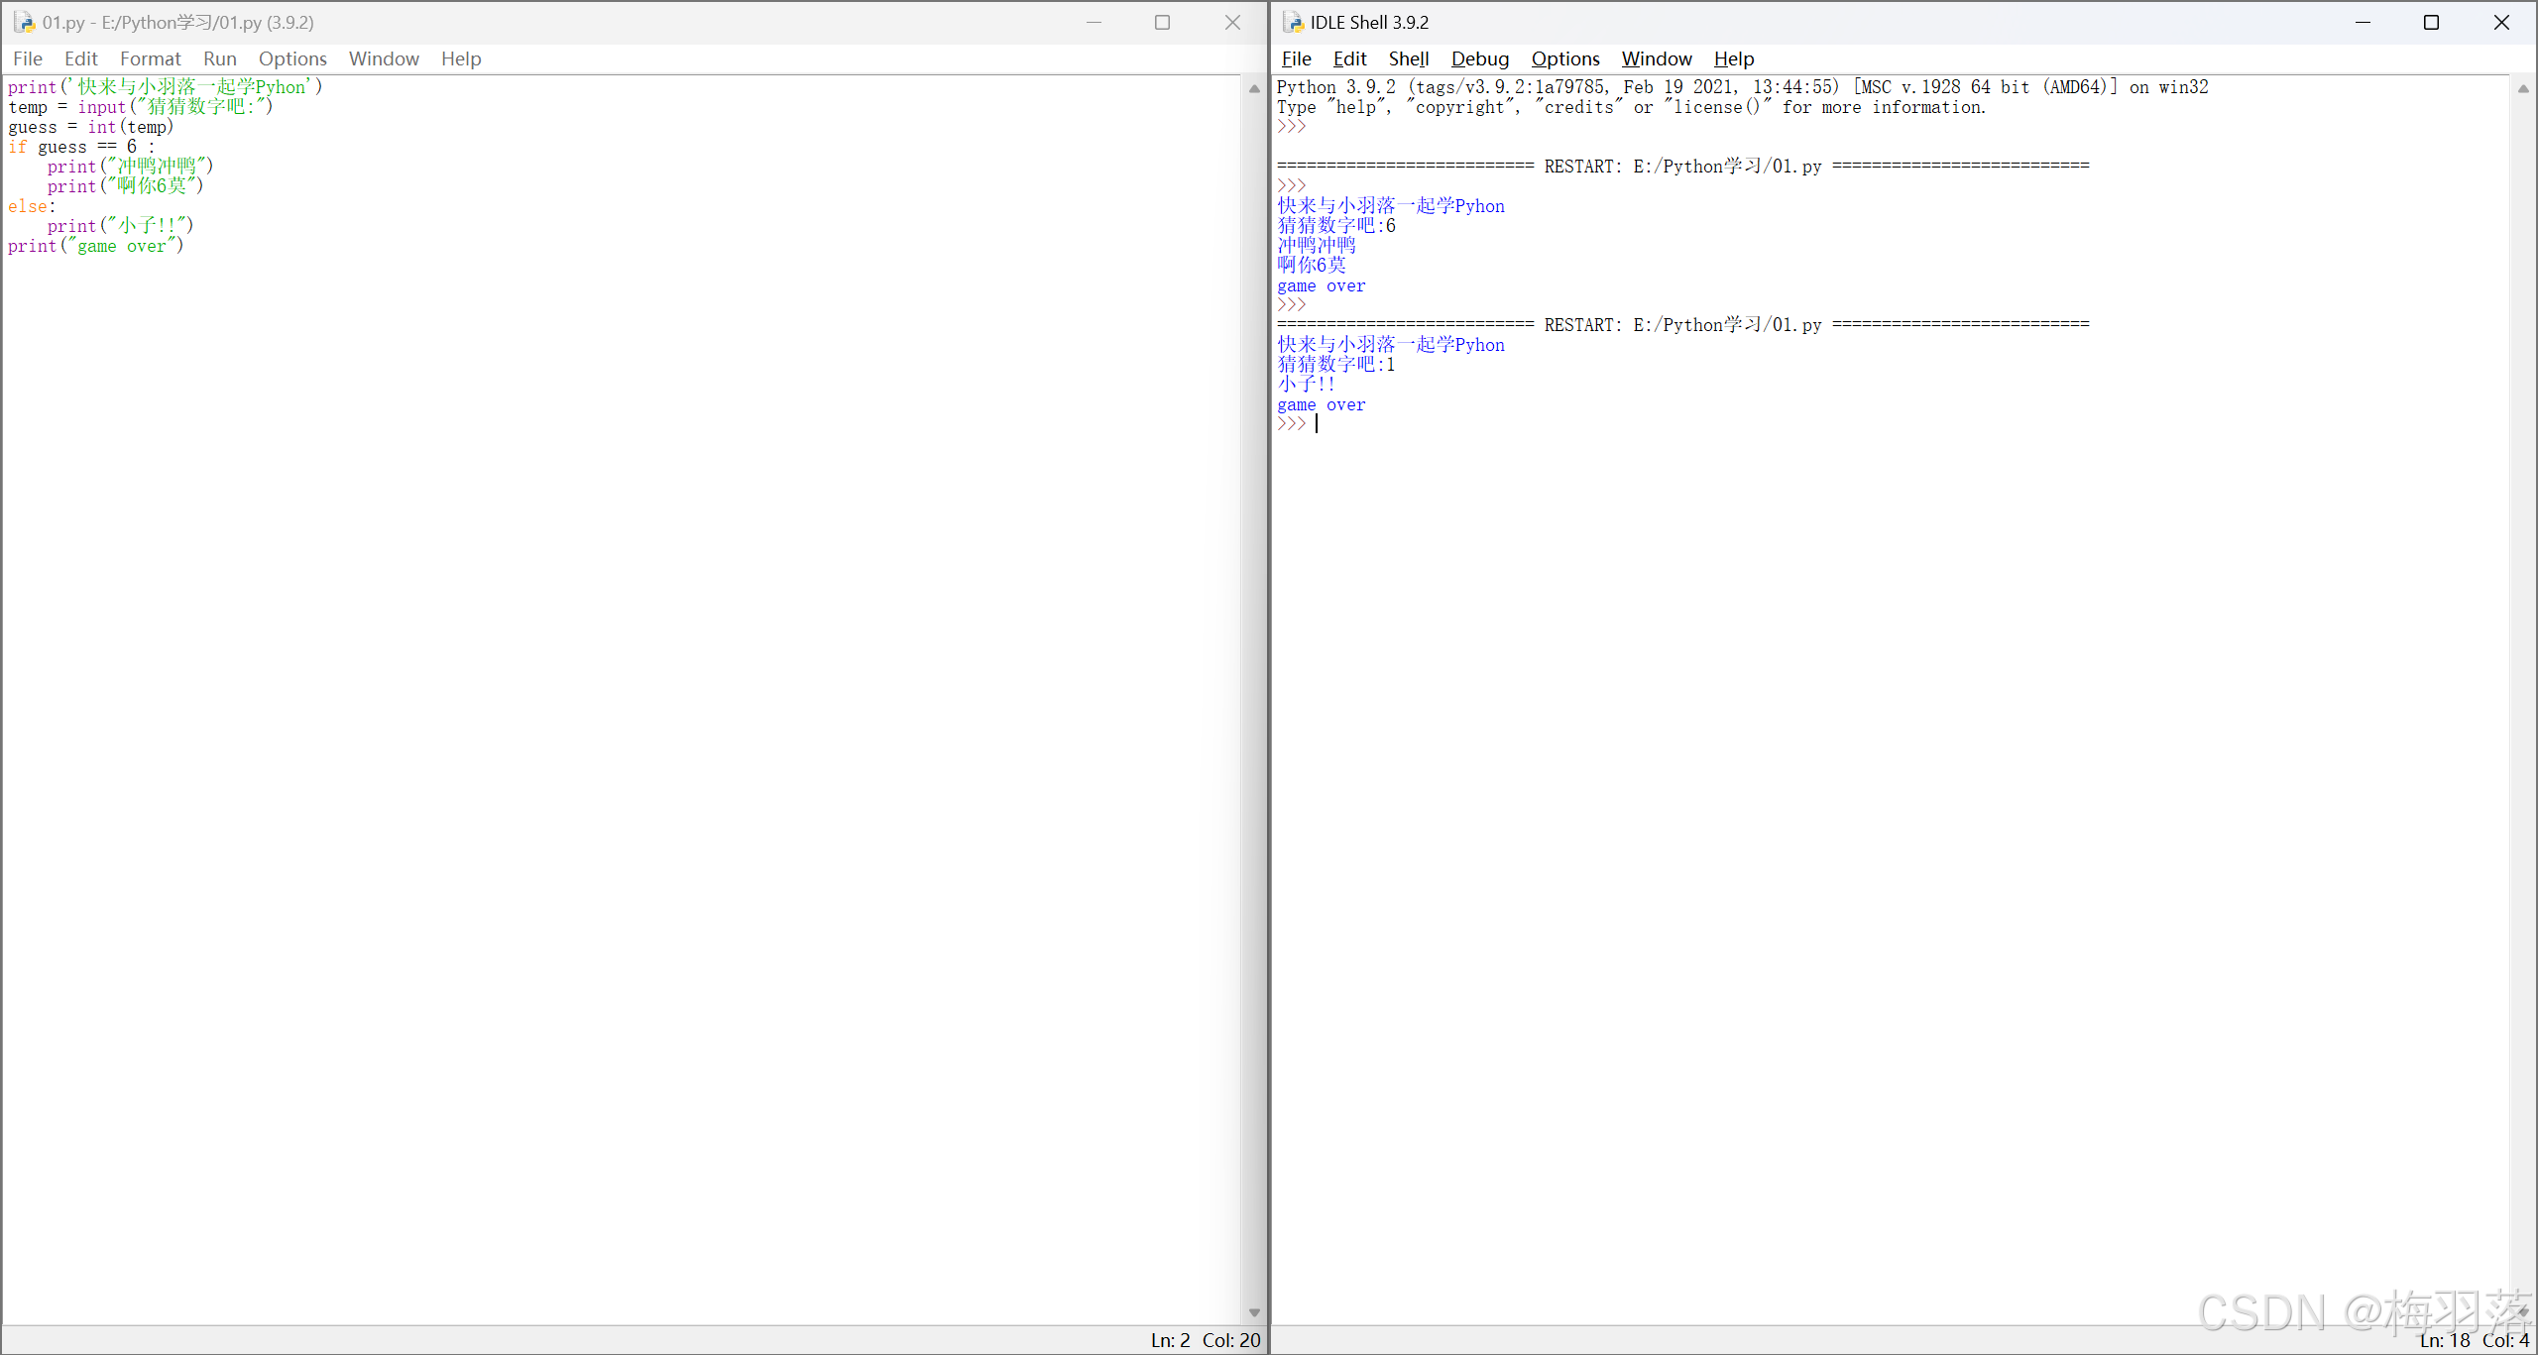
Task: Click the Python icon in the 01.py title bar
Action: point(23,22)
